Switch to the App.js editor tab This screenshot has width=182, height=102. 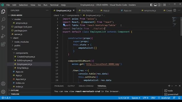(x=106, y=10)
